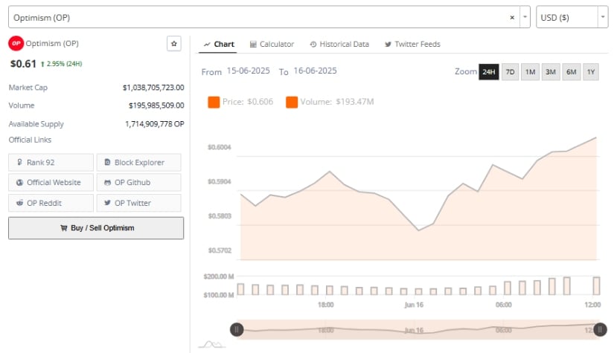Click the history clock icon
The height and width of the screenshot is (353, 614).
click(313, 45)
